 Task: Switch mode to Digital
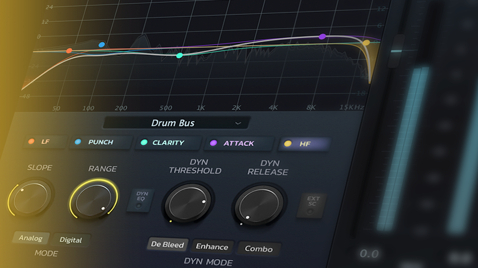[71, 240]
